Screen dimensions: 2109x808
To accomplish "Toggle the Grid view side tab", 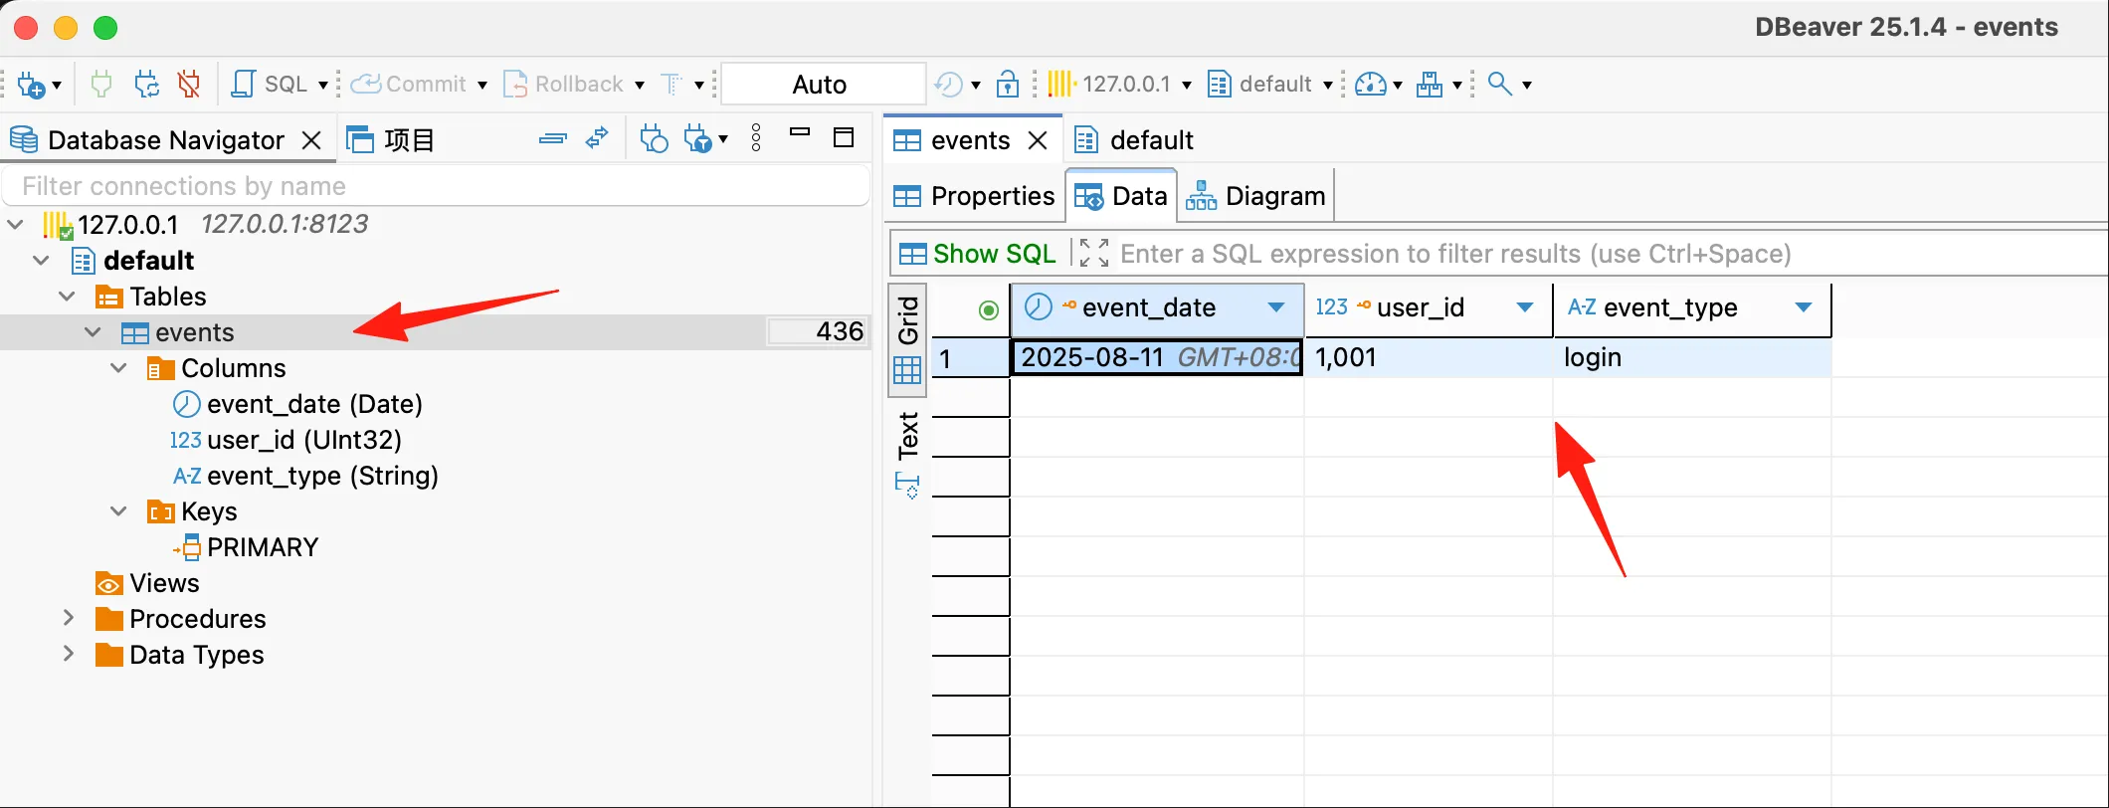I will point(908,320).
